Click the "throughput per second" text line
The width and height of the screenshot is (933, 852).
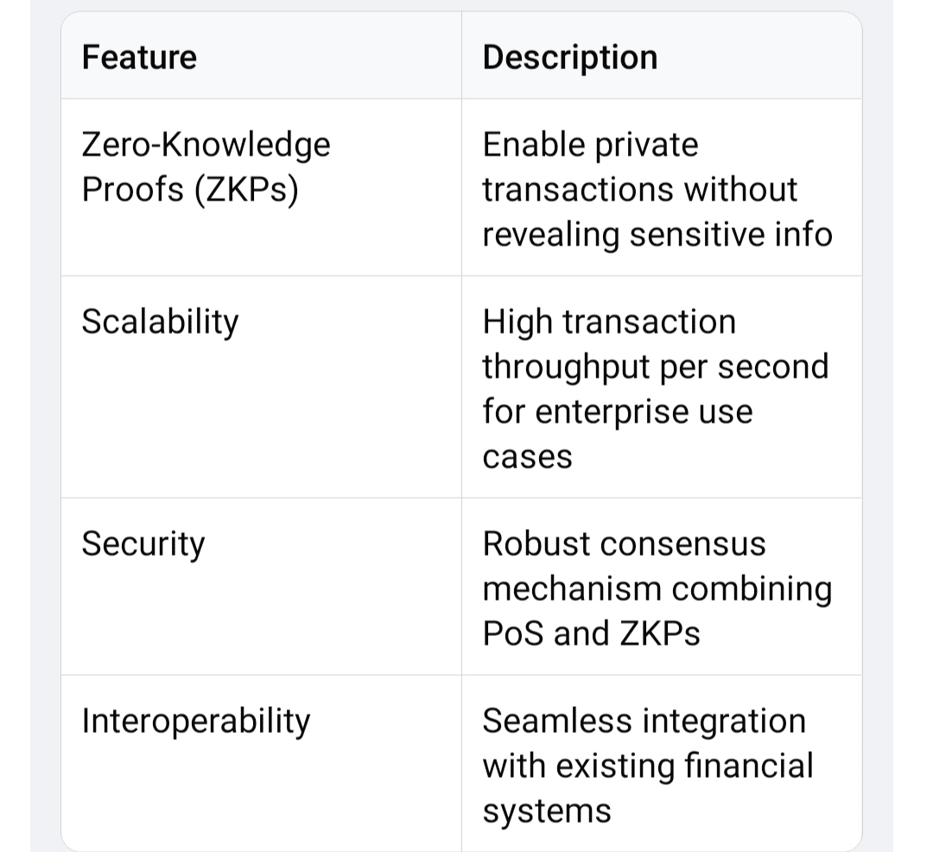(655, 366)
